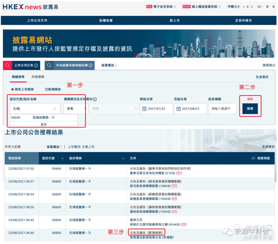
Task: Open the end date calendar icon
Action: 178,109
